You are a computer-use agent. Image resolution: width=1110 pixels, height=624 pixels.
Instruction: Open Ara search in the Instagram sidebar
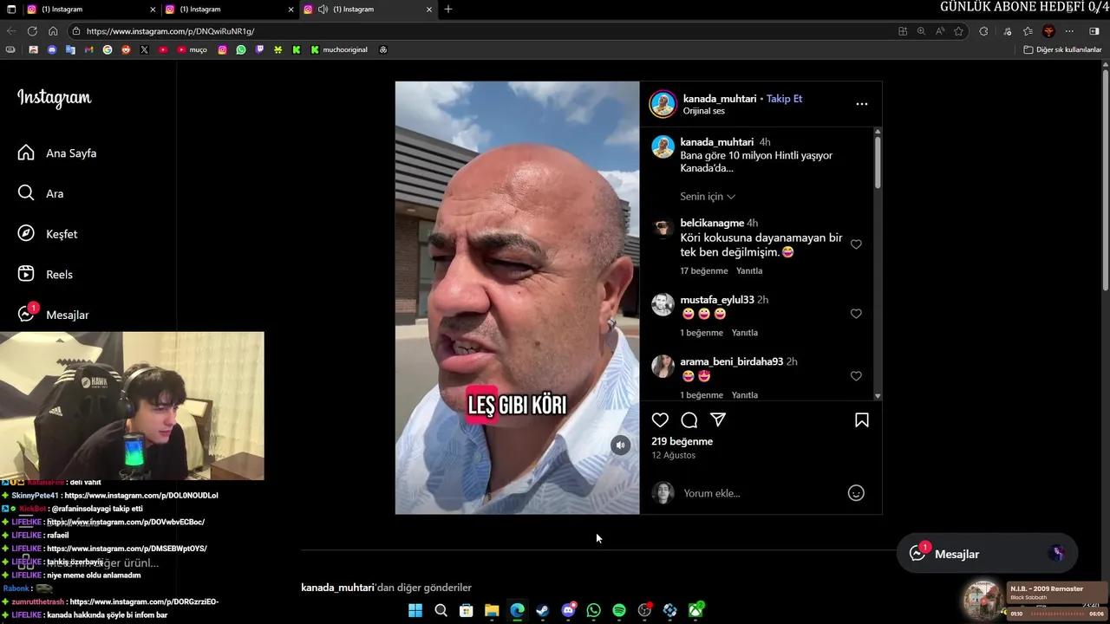point(41,193)
